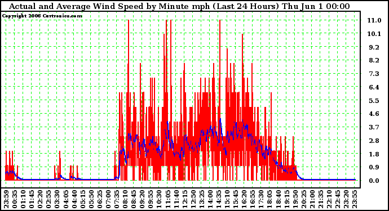Click the 19:50 time label

click(295, 199)
